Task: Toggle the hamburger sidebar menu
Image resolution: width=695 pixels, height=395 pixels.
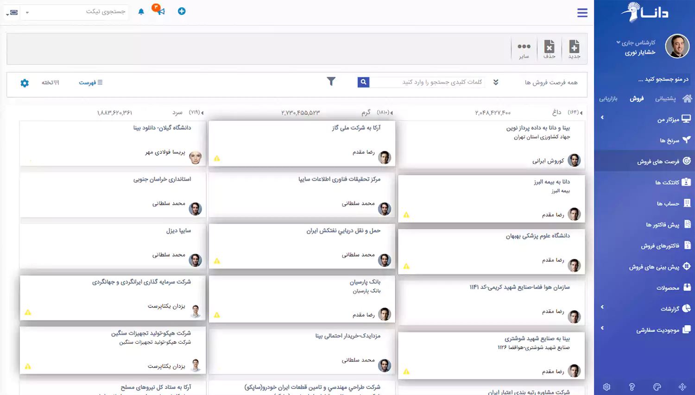Action: coord(582,13)
